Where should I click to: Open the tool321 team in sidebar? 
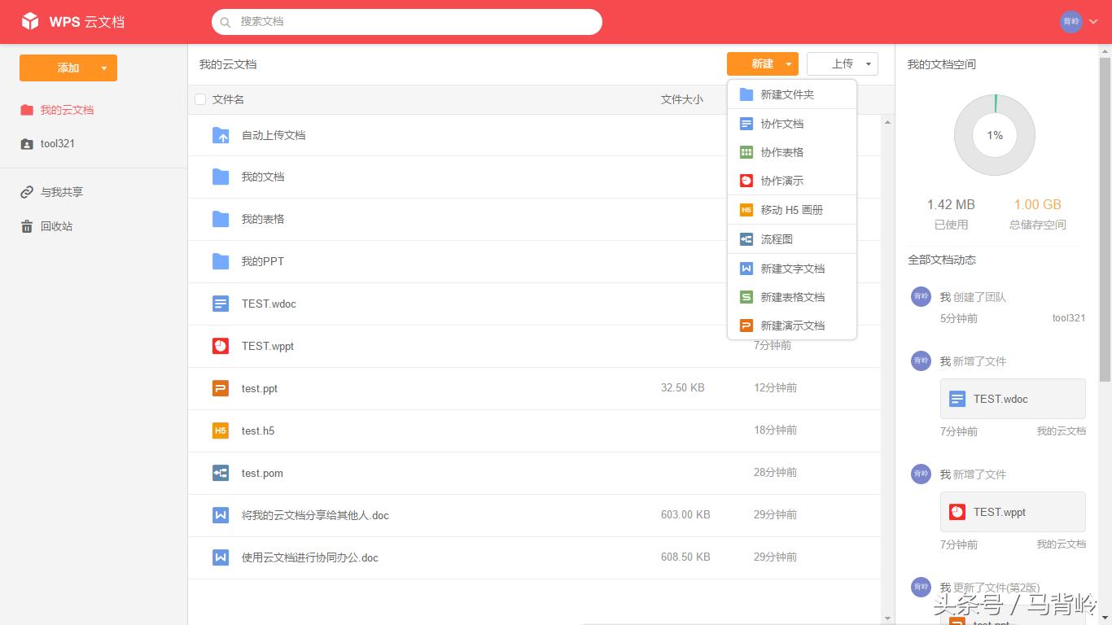(x=57, y=143)
